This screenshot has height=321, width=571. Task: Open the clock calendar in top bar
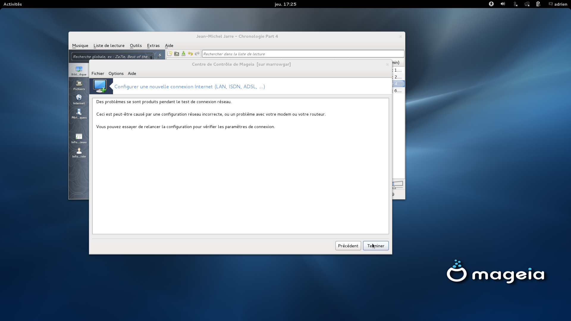[285, 4]
